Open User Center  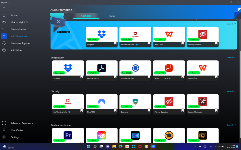pyautogui.click(x=17, y=130)
